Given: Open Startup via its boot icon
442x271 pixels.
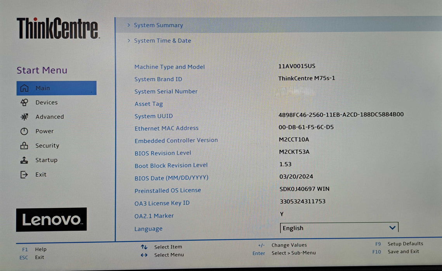Looking at the screenshot, I should point(24,160).
